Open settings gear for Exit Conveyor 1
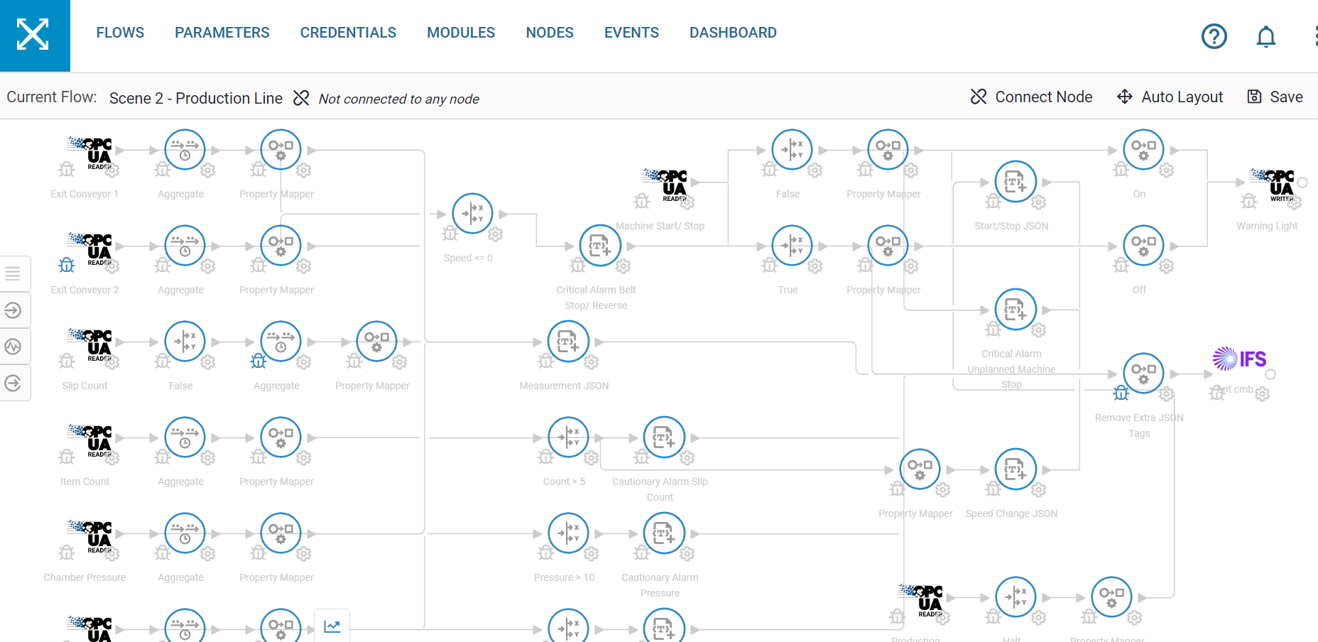The width and height of the screenshot is (1318, 642). (x=112, y=170)
